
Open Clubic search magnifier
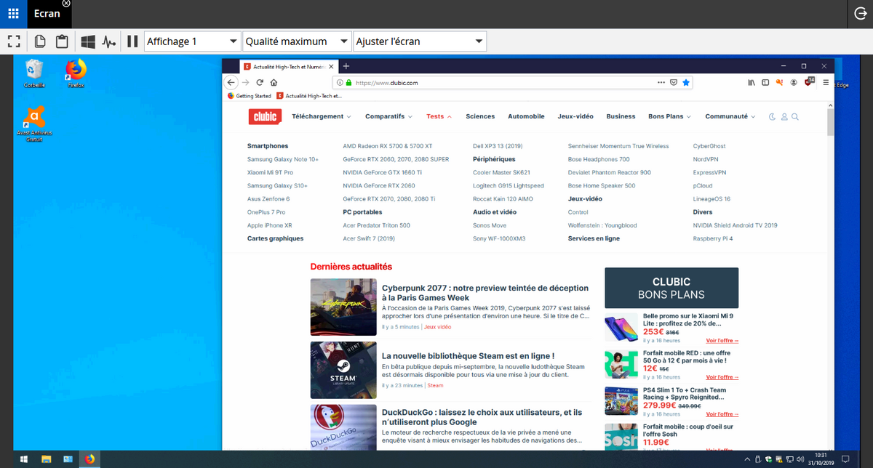(x=795, y=117)
